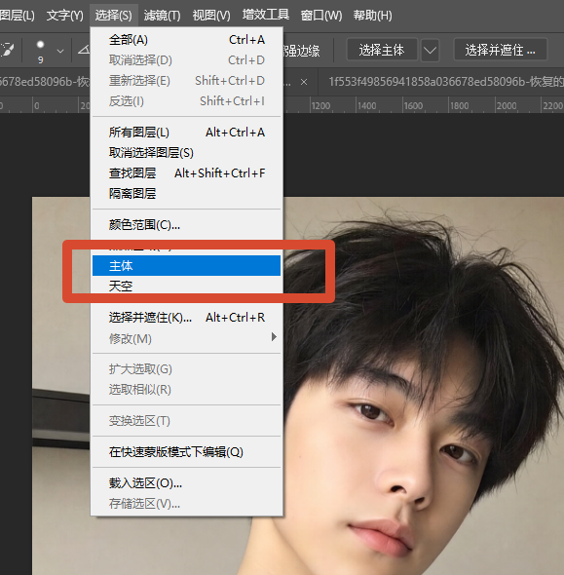Select 取消选择图层(S) menu entry
The width and height of the screenshot is (564, 575).
click(186, 153)
